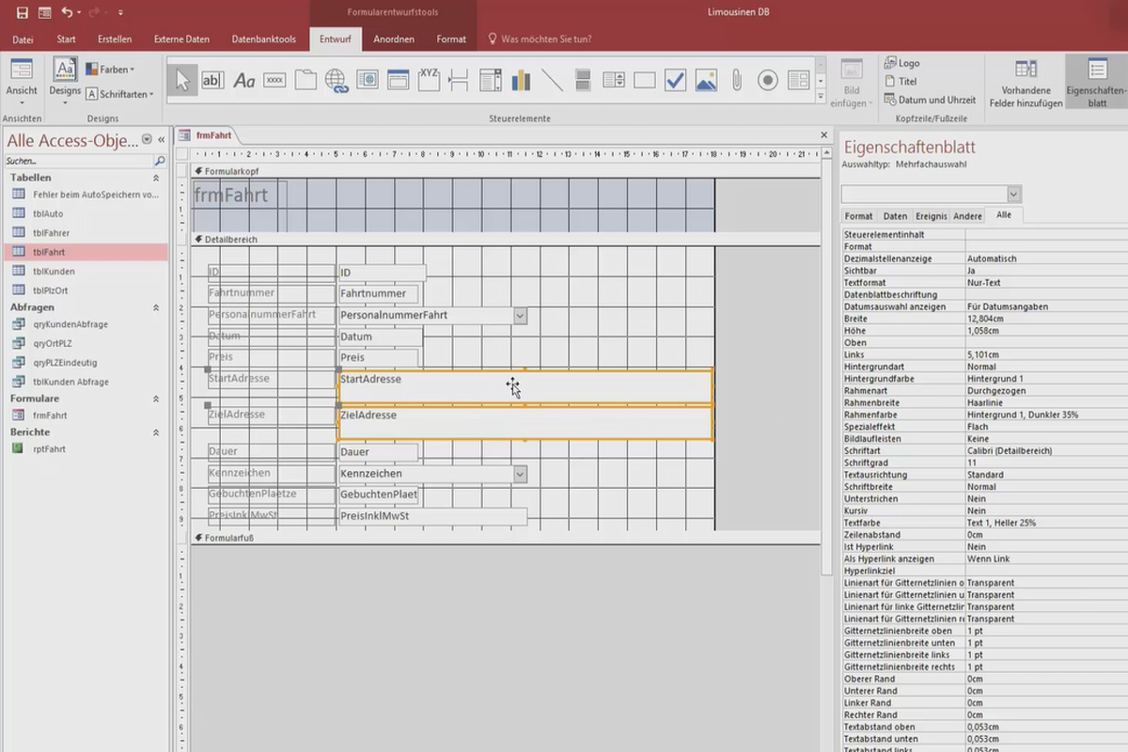Click the Hintergrundfarbe property value
This screenshot has width=1128, height=752.
click(1043, 379)
